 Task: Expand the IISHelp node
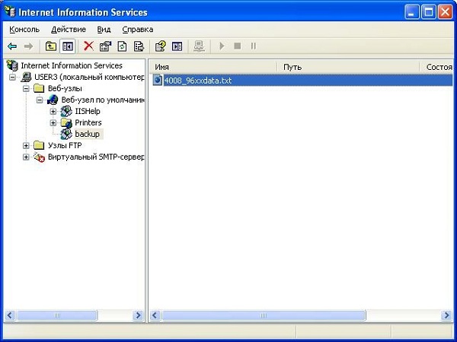(53, 112)
